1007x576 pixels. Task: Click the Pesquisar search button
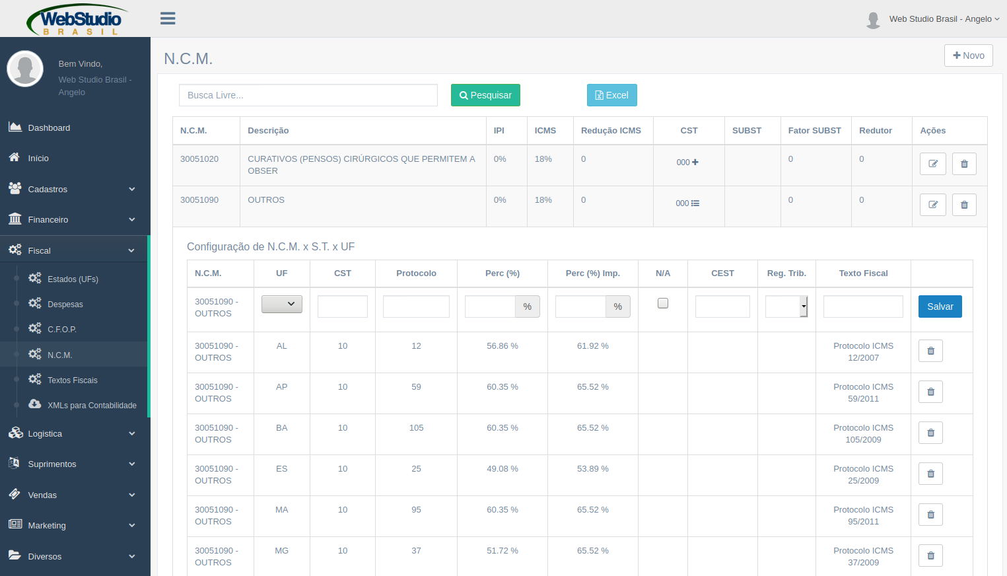(x=485, y=95)
